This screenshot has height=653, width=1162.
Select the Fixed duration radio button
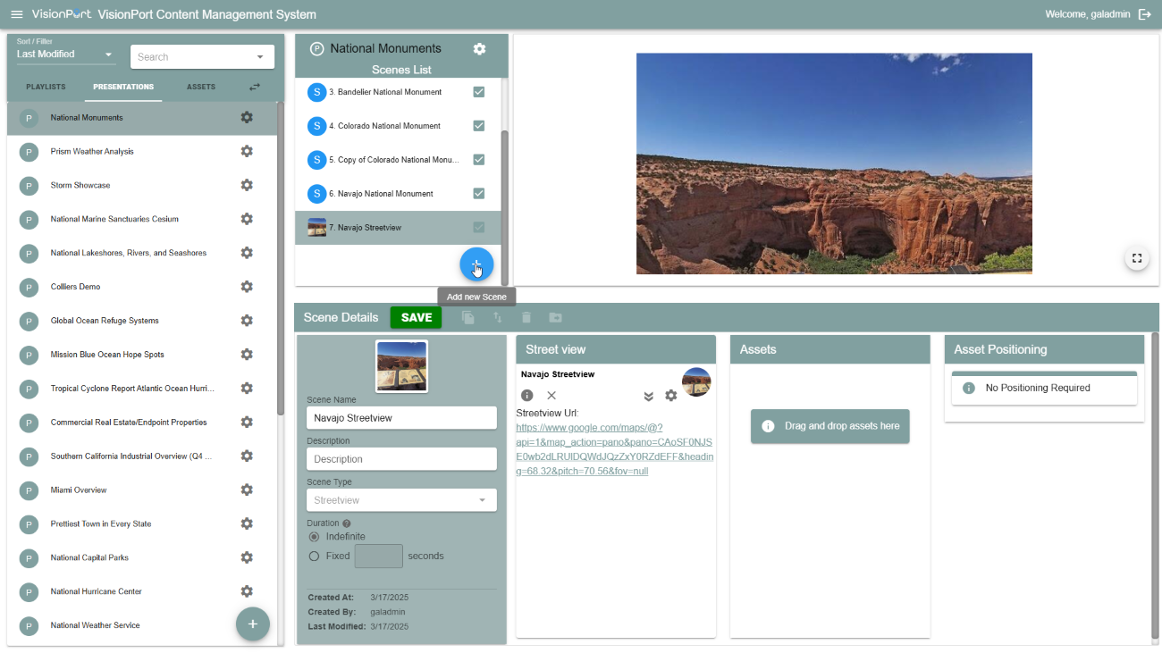pos(314,556)
